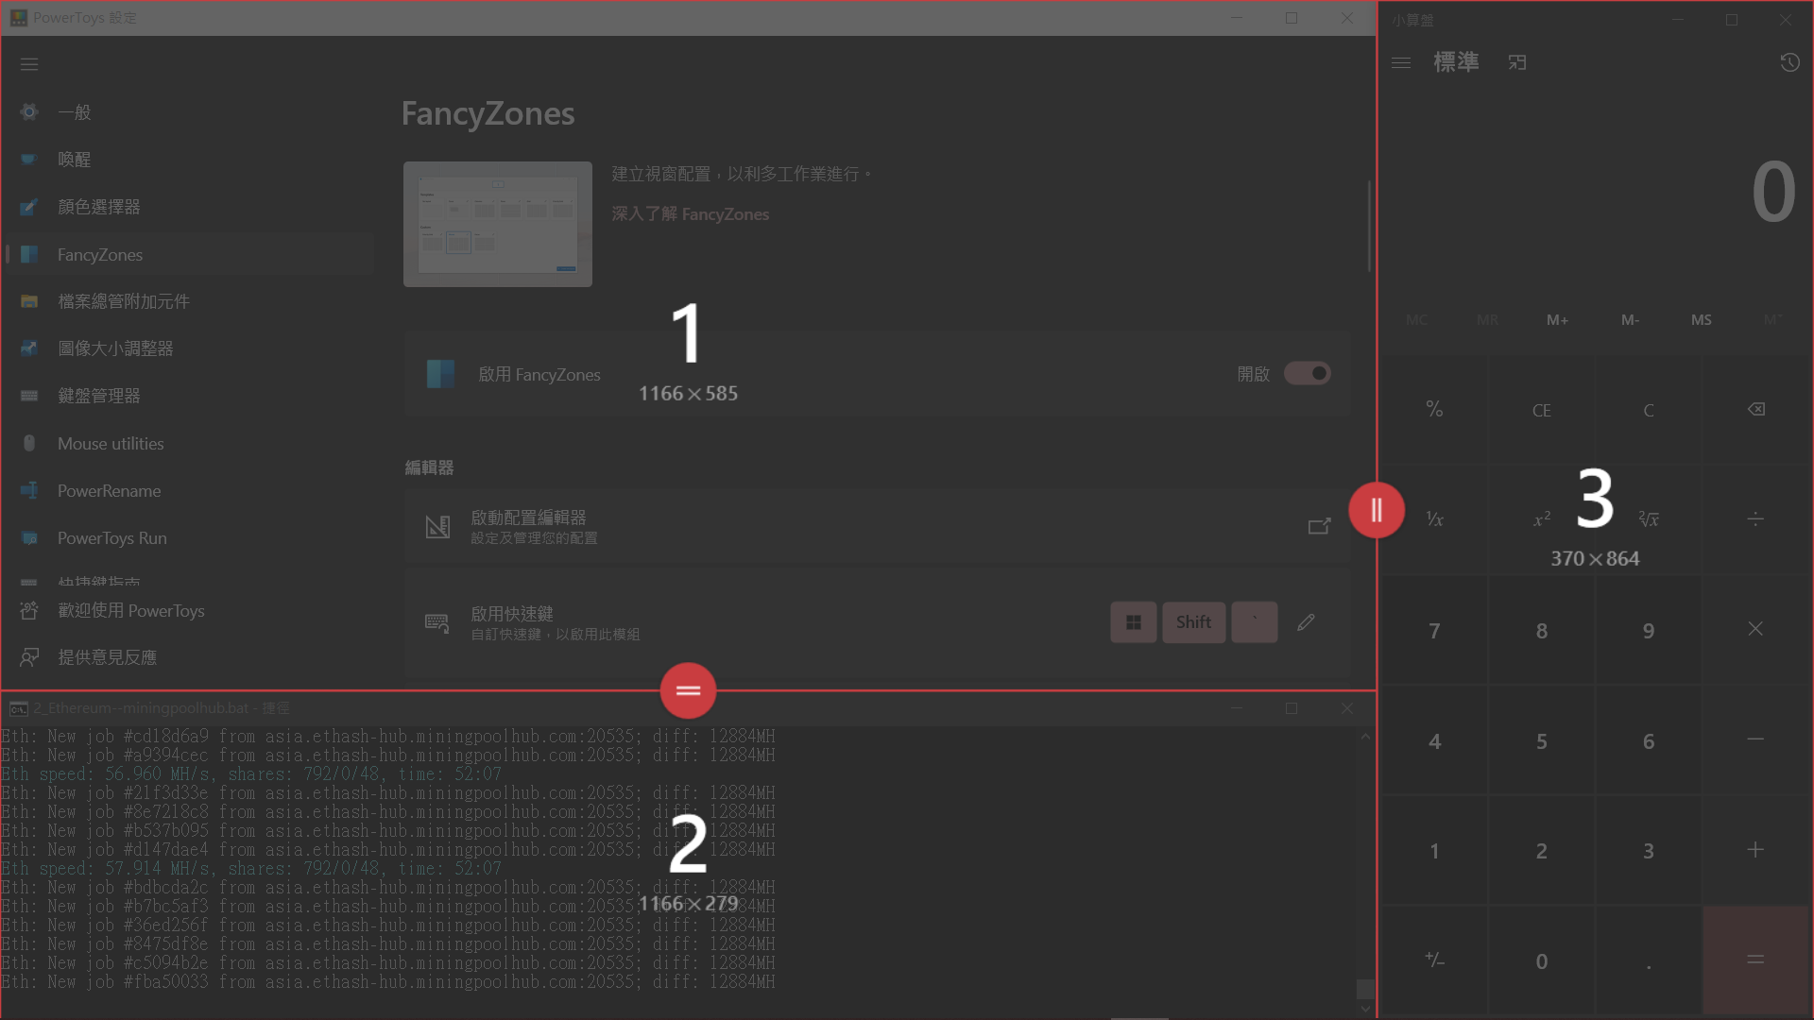The height and width of the screenshot is (1020, 1814).
Task: Click the PowerToys settings page scrollbar
Action: (1369, 226)
